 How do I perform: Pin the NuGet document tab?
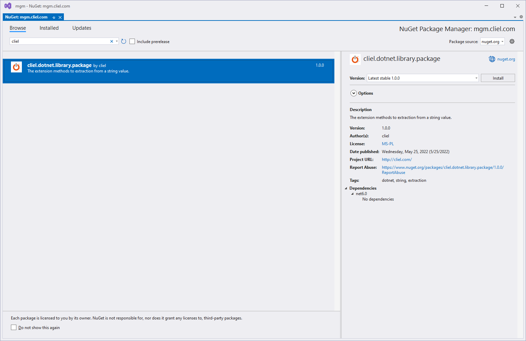tap(54, 17)
